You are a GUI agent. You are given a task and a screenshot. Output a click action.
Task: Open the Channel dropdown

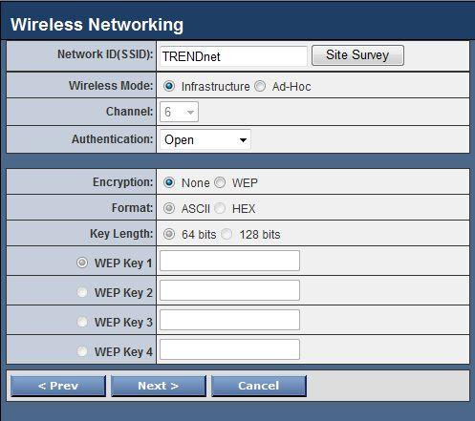[x=179, y=112]
